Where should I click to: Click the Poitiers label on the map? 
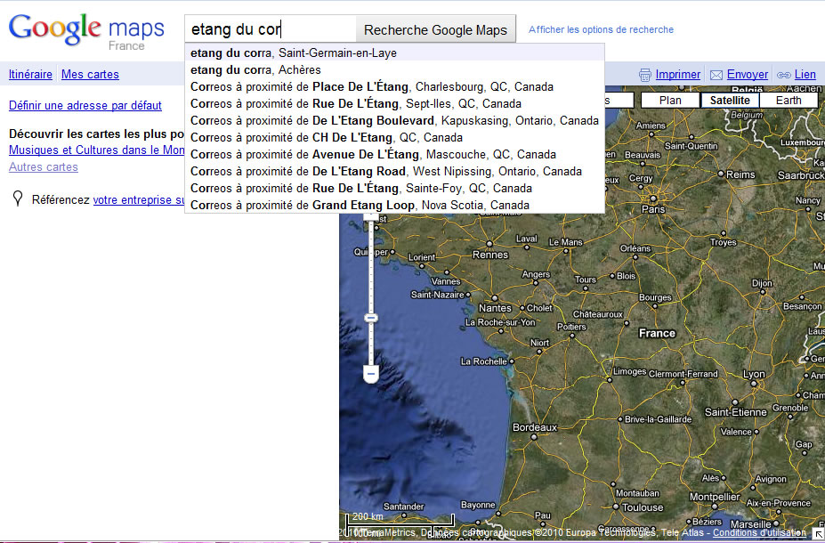[x=571, y=327]
